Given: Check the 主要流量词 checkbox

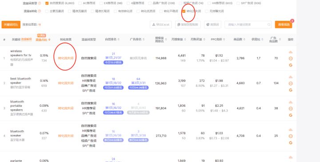Looking at the screenshot, I should 47,11.
